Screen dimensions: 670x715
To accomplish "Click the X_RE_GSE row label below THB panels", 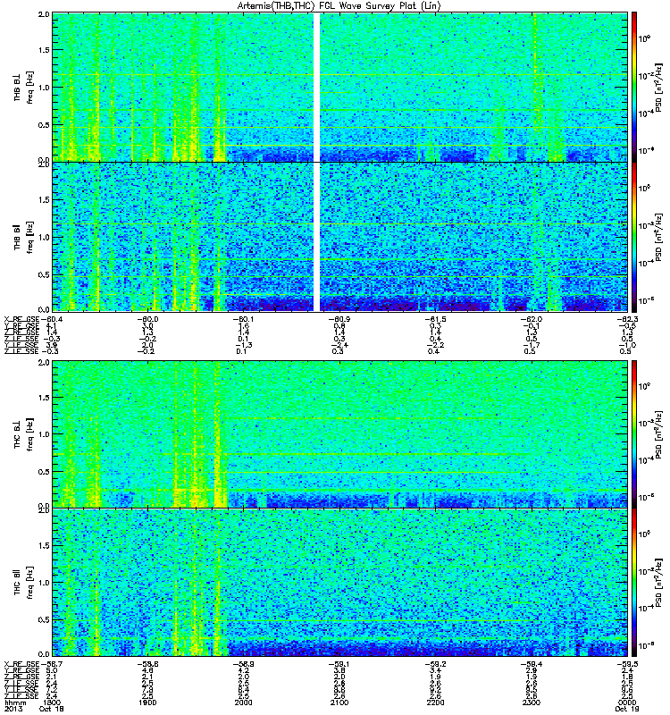I will click(21, 319).
